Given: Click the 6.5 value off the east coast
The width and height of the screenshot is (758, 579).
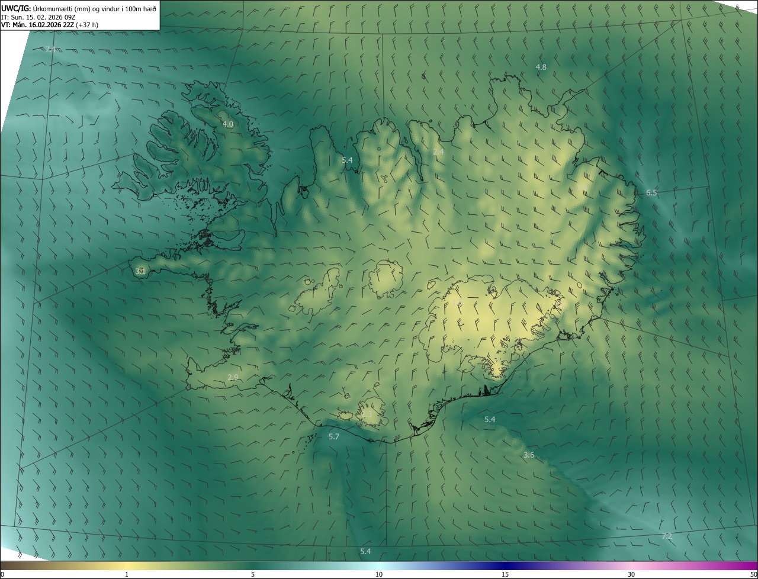Looking at the screenshot, I should click(651, 193).
